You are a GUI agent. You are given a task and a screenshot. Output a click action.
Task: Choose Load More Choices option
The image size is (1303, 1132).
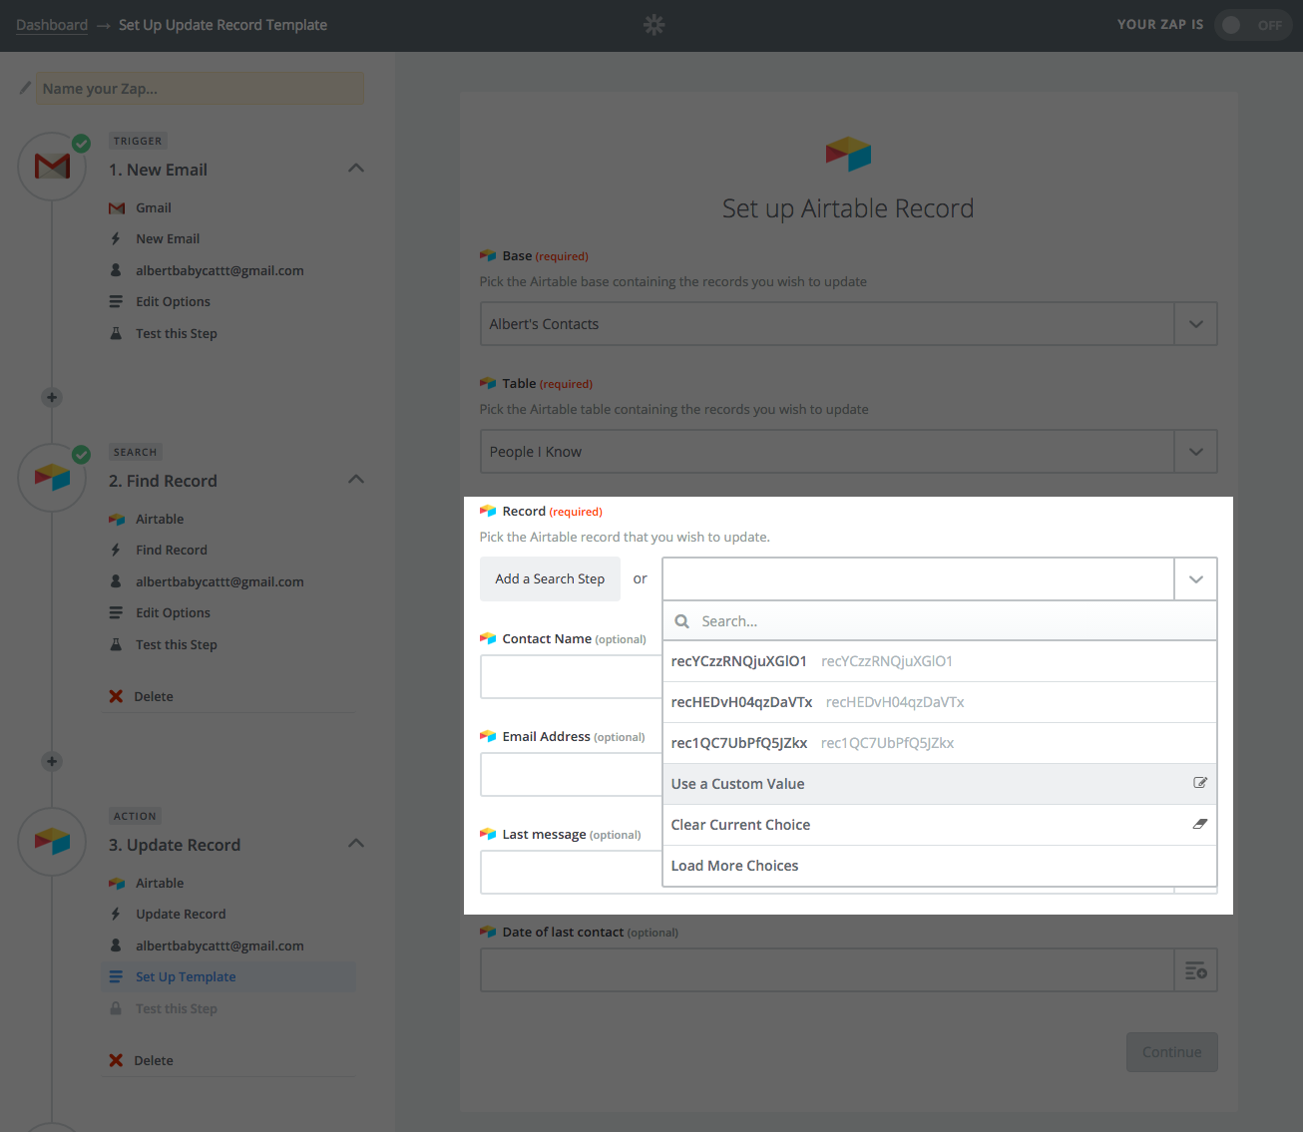click(x=940, y=866)
